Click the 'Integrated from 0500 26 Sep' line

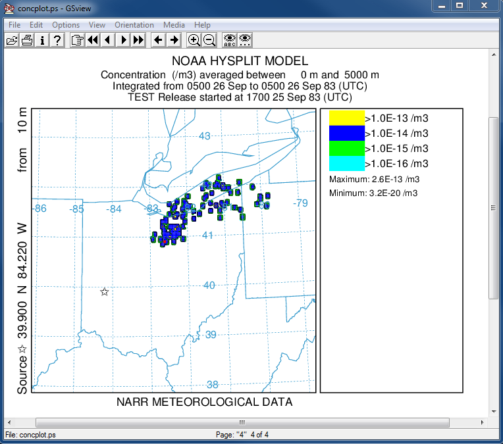240,86
